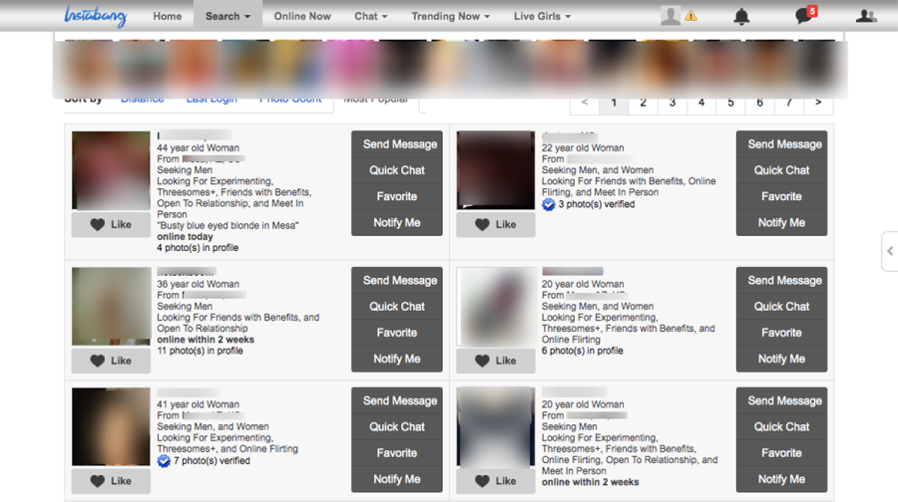
Task: Click Notify Me for 44 year old woman
Action: click(x=397, y=223)
